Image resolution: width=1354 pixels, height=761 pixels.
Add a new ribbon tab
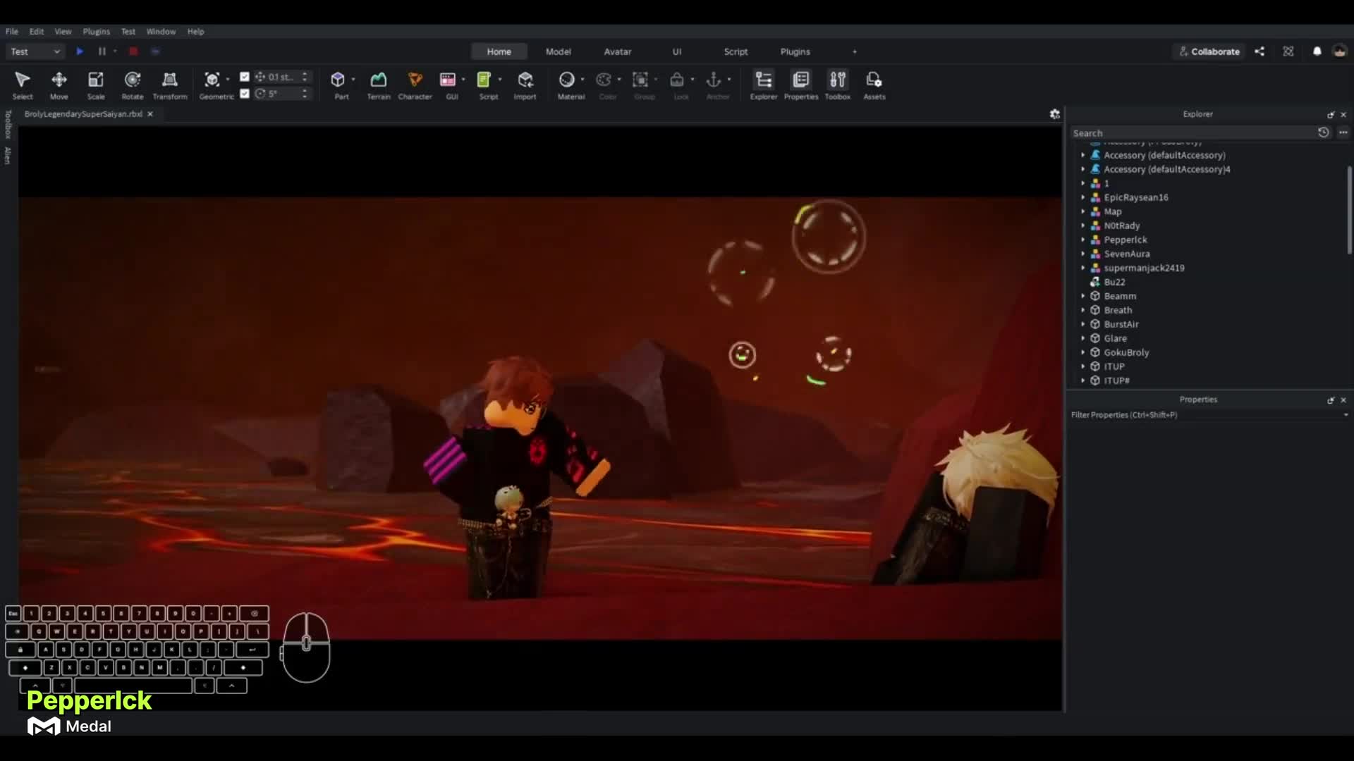(855, 51)
